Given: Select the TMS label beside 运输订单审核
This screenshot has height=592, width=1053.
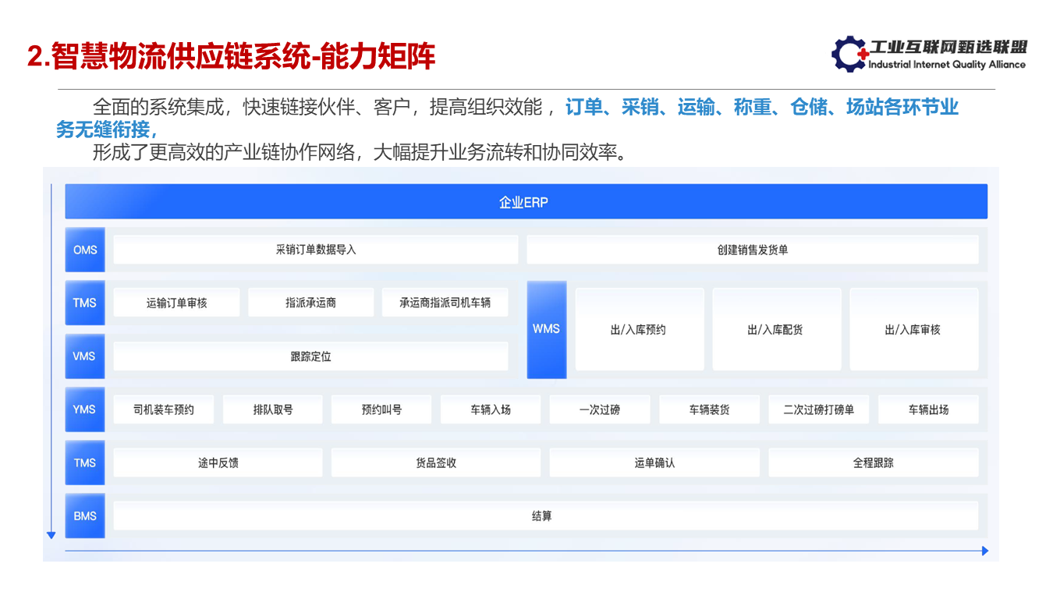Looking at the screenshot, I should pos(85,303).
